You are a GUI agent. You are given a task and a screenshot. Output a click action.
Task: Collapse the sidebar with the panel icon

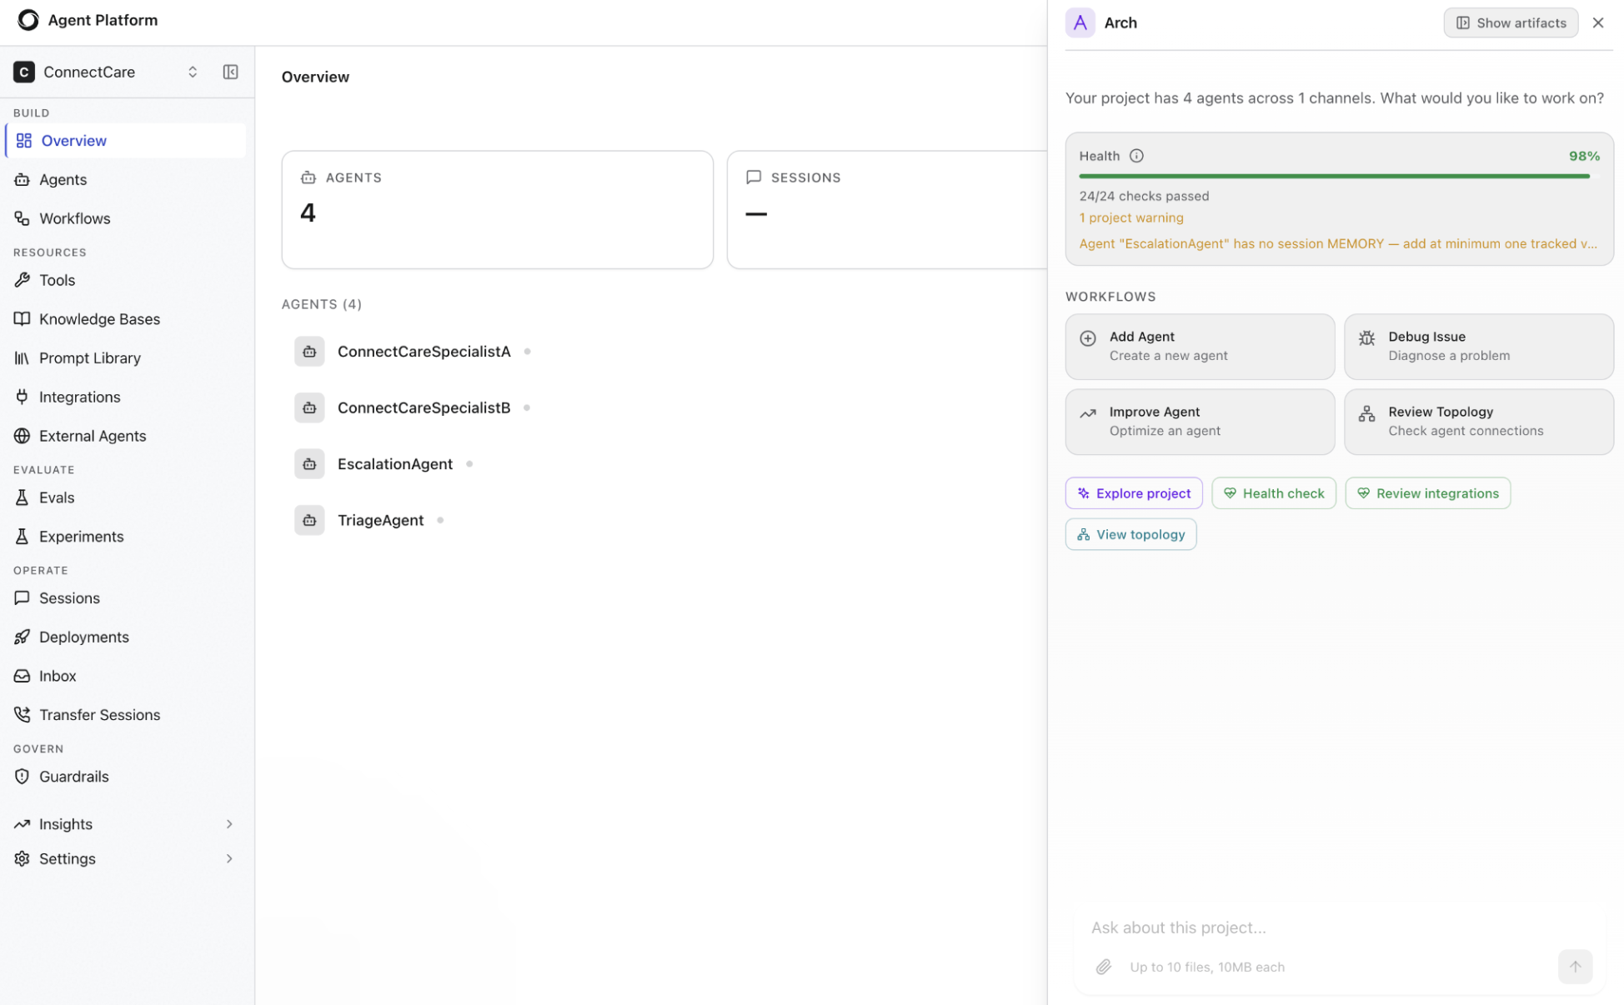[230, 72]
